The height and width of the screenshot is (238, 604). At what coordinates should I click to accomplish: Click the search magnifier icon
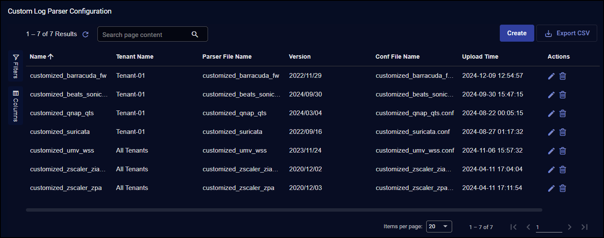(x=195, y=34)
